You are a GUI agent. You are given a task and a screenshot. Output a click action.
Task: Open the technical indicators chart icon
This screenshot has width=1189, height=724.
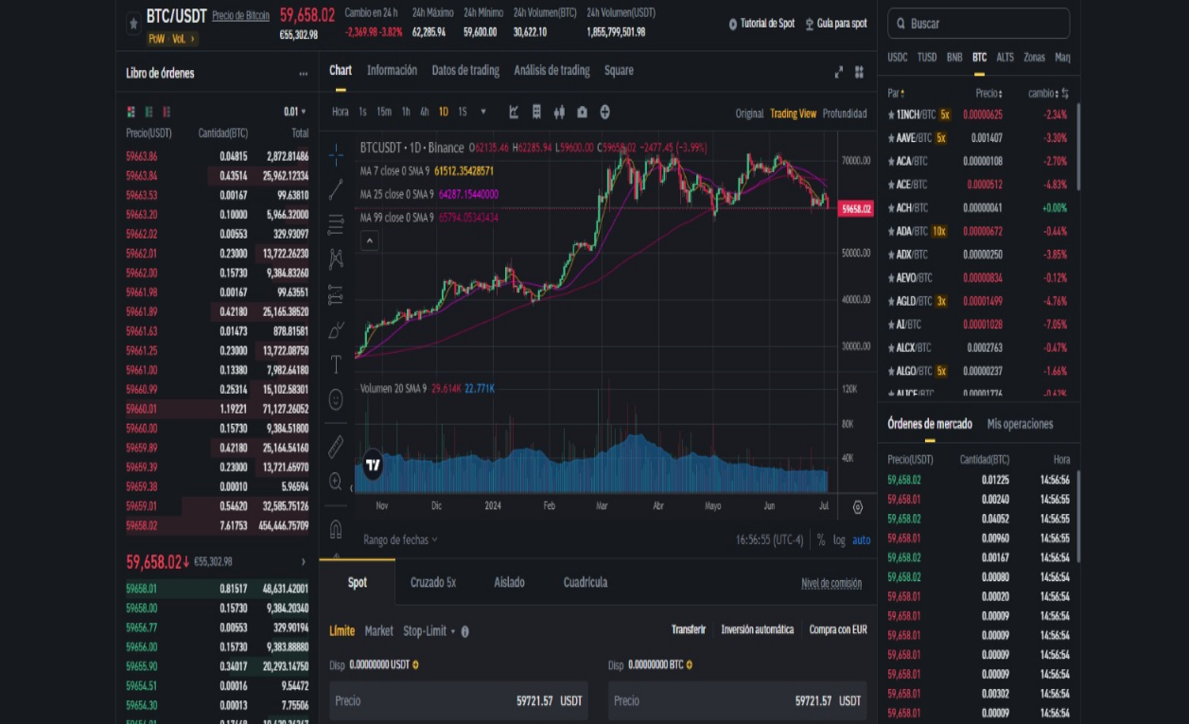point(514,112)
